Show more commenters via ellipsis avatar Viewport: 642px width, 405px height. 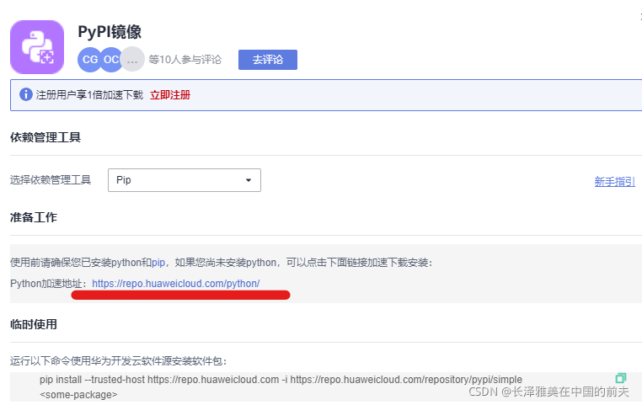132,60
